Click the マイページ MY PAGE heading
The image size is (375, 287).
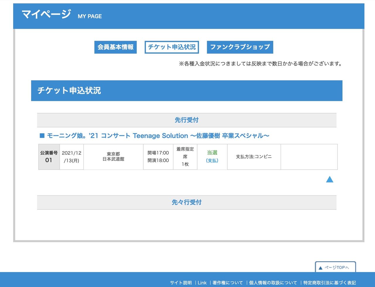tap(62, 14)
